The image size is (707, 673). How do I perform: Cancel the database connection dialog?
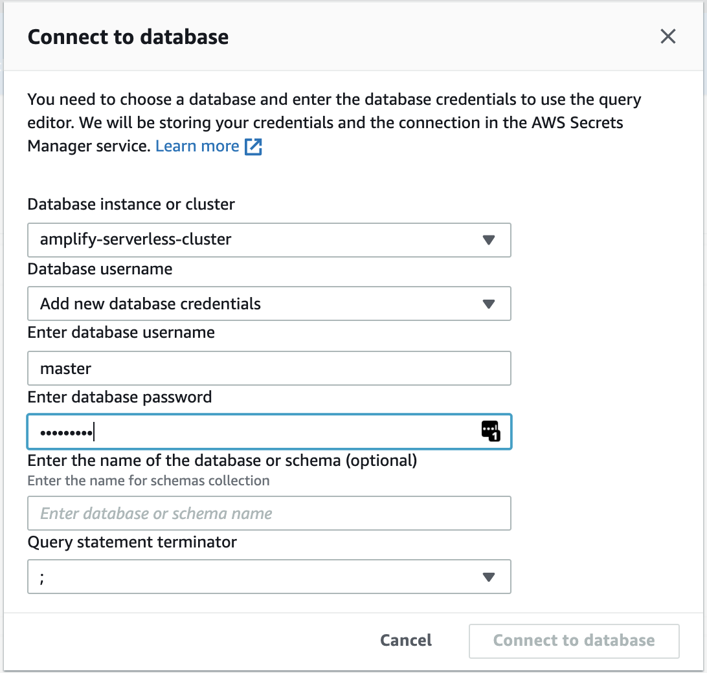tap(406, 641)
